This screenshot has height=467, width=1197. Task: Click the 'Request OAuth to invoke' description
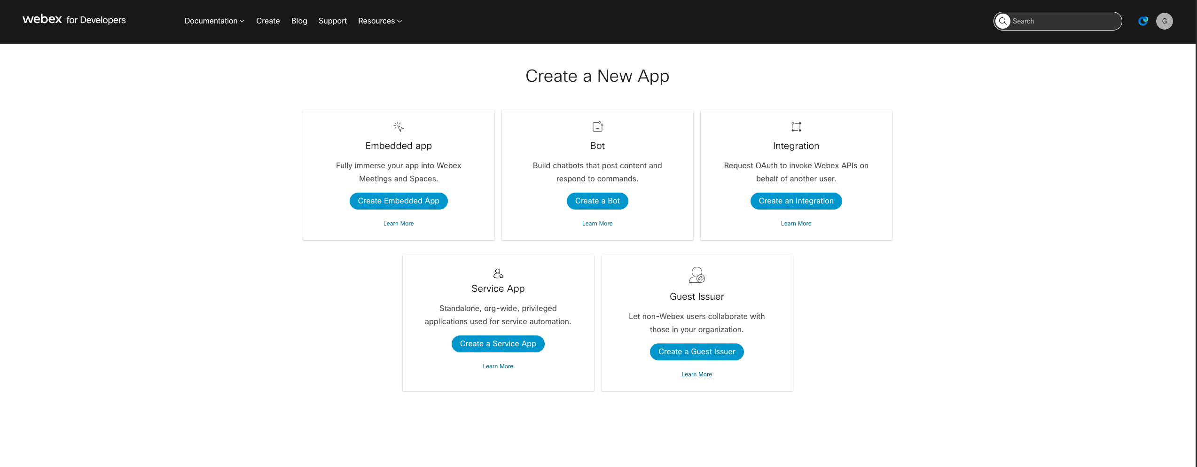pos(796,172)
